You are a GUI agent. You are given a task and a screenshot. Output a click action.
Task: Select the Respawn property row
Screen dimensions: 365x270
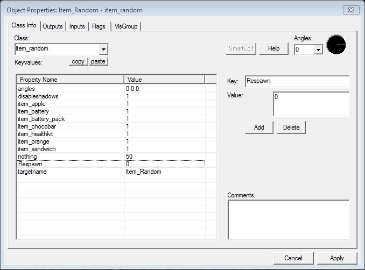pos(111,164)
